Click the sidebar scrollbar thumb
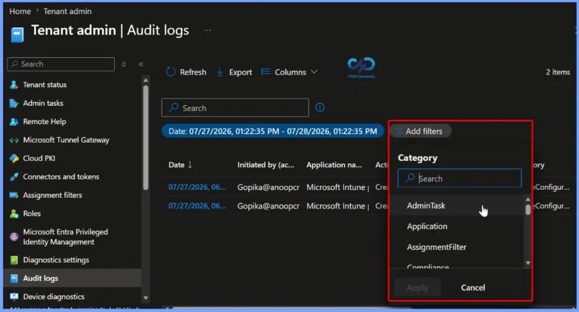The height and width of the screenshot is (312, 579). click(x=146, y=137)
